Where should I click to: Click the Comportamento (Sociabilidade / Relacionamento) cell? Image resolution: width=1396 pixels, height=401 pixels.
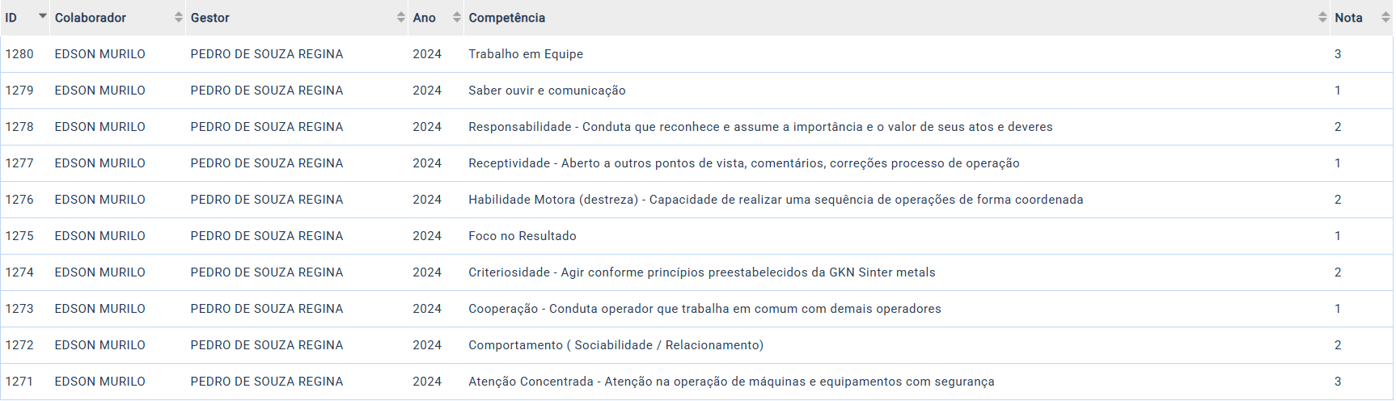click(x=616, y=345)
